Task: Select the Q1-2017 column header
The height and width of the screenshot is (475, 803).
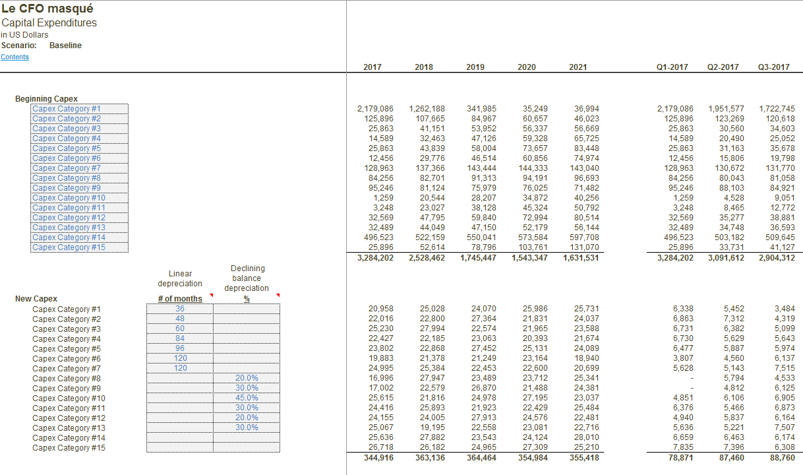Action: [x=672, y=67]
